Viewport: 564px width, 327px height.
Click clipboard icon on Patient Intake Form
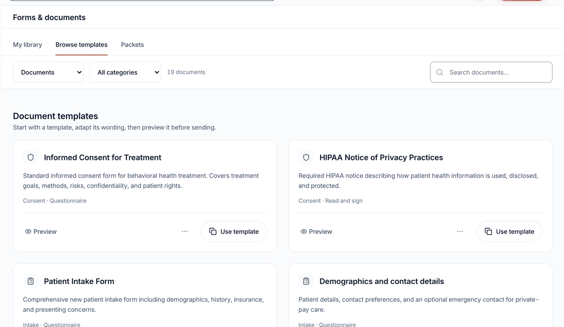pyautogui.click(x=31, y=281)
